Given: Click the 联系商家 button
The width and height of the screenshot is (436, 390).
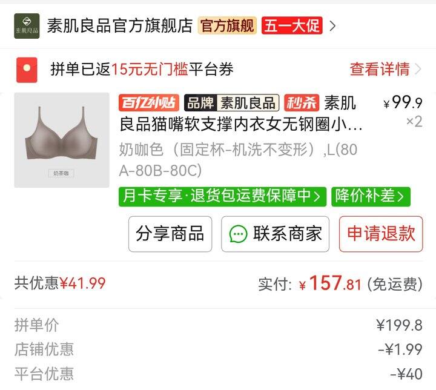Looking at the screenshot, I should (276, 234).
